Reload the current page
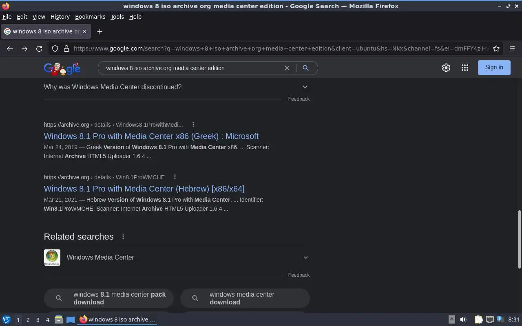The height and width of the screenshot is (326, 522). click(39, 48)
